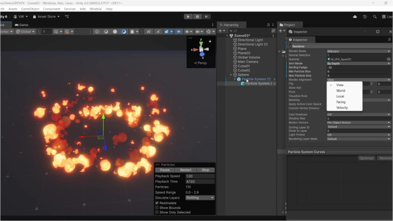Click Restart in the Particles overlay
Image resolution: width=393 pixels, height=221 pixels.
pos(185,170)
